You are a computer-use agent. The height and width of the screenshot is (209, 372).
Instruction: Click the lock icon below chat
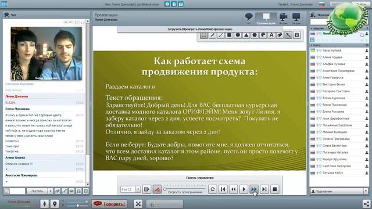tap(79, 191)
